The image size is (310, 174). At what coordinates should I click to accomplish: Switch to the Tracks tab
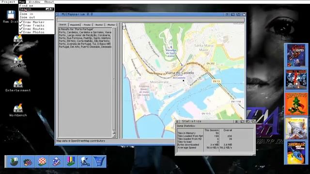(x=87, y=25)
